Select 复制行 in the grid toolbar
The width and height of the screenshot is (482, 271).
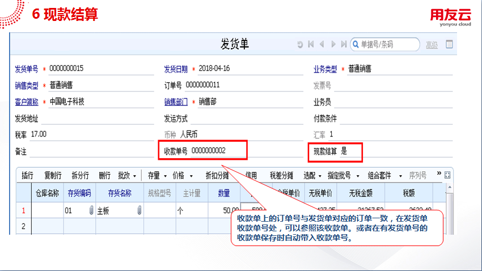point(53,175)
